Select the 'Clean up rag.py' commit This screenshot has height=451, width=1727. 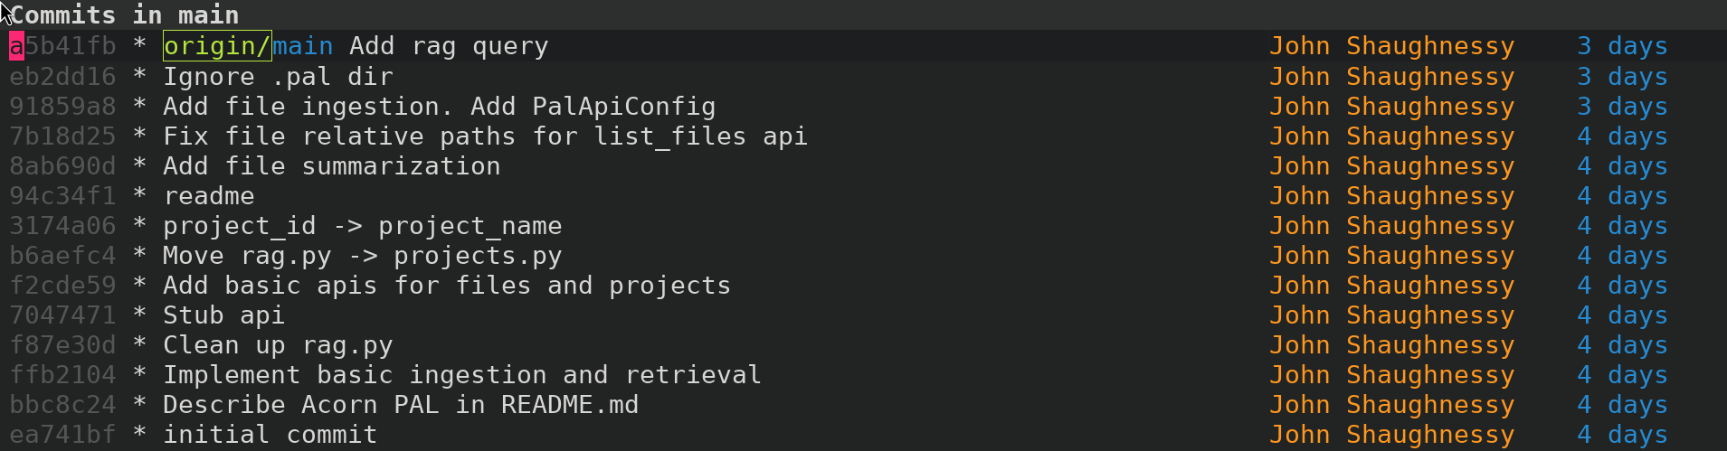click(863, 345)
